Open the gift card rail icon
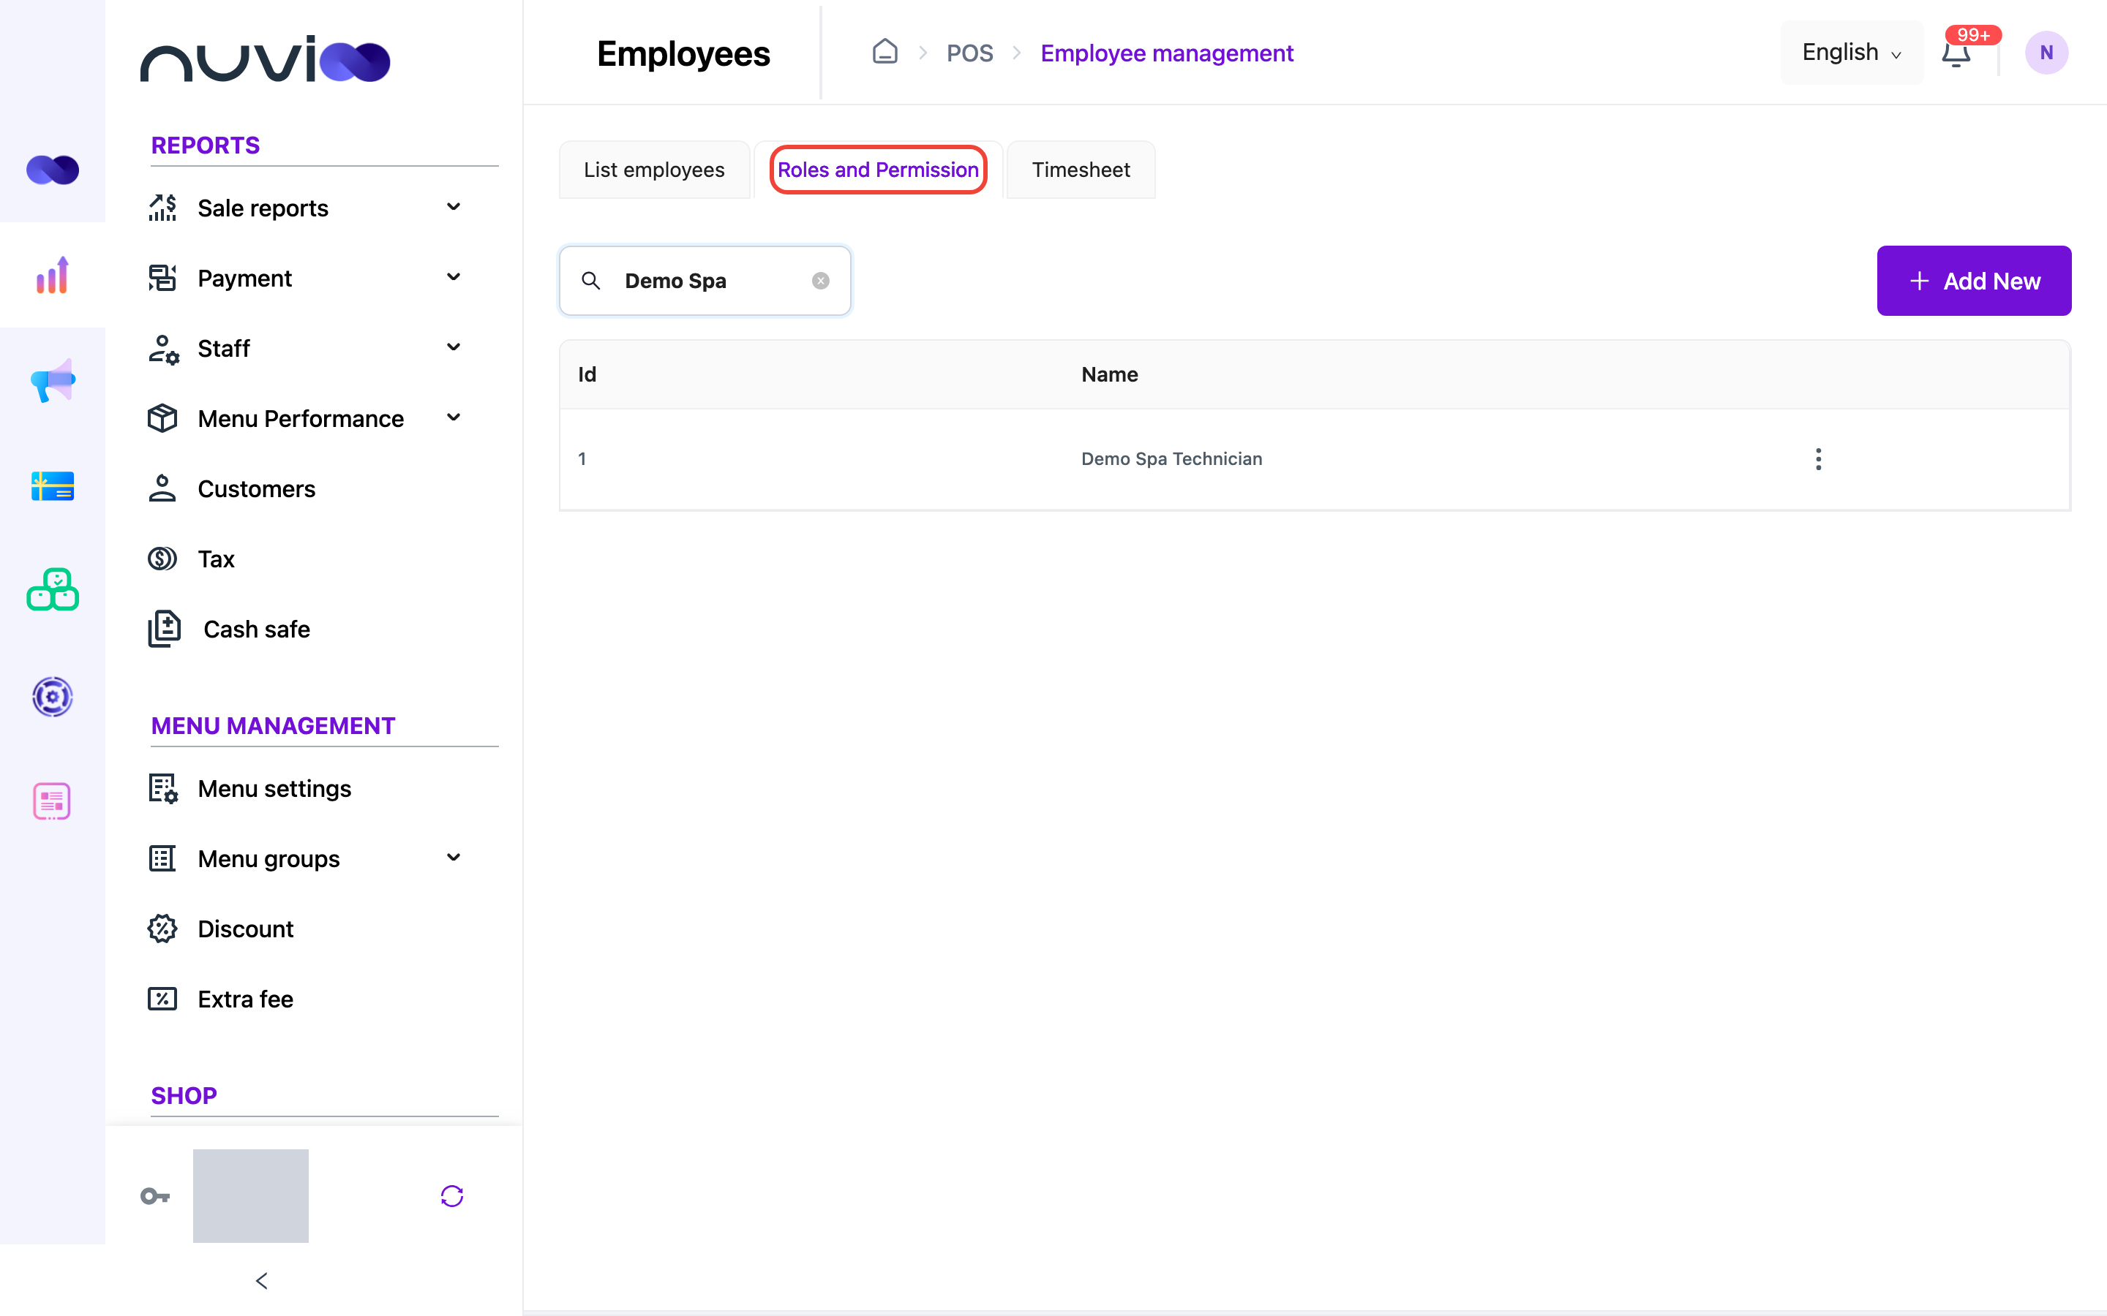The height and width of the screenshot is (1316, 2107). pyautogui.click(x=52, y=485)
